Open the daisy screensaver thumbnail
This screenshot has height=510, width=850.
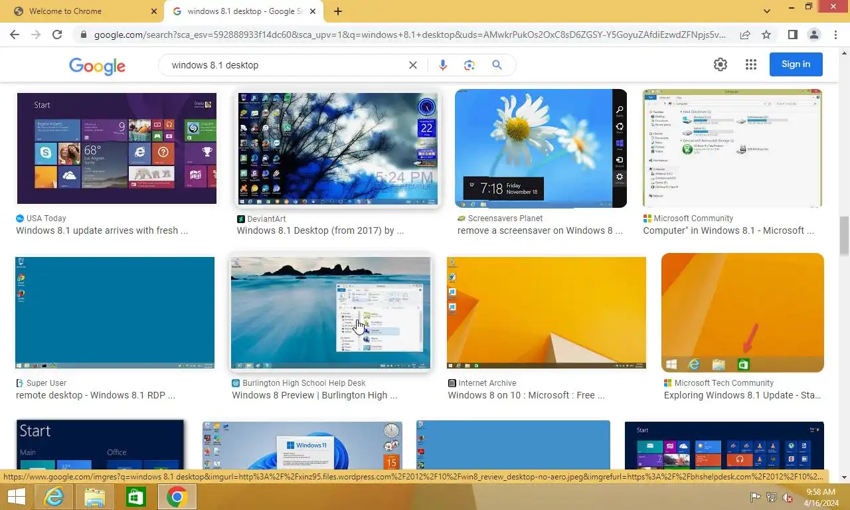coord(541,148)
